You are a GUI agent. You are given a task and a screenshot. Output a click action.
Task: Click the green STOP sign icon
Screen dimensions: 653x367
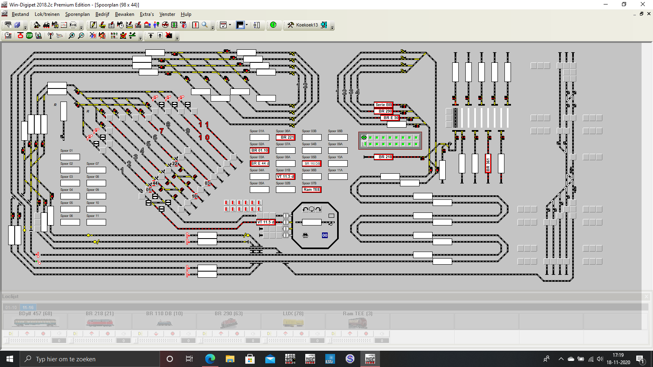(29, 35)
